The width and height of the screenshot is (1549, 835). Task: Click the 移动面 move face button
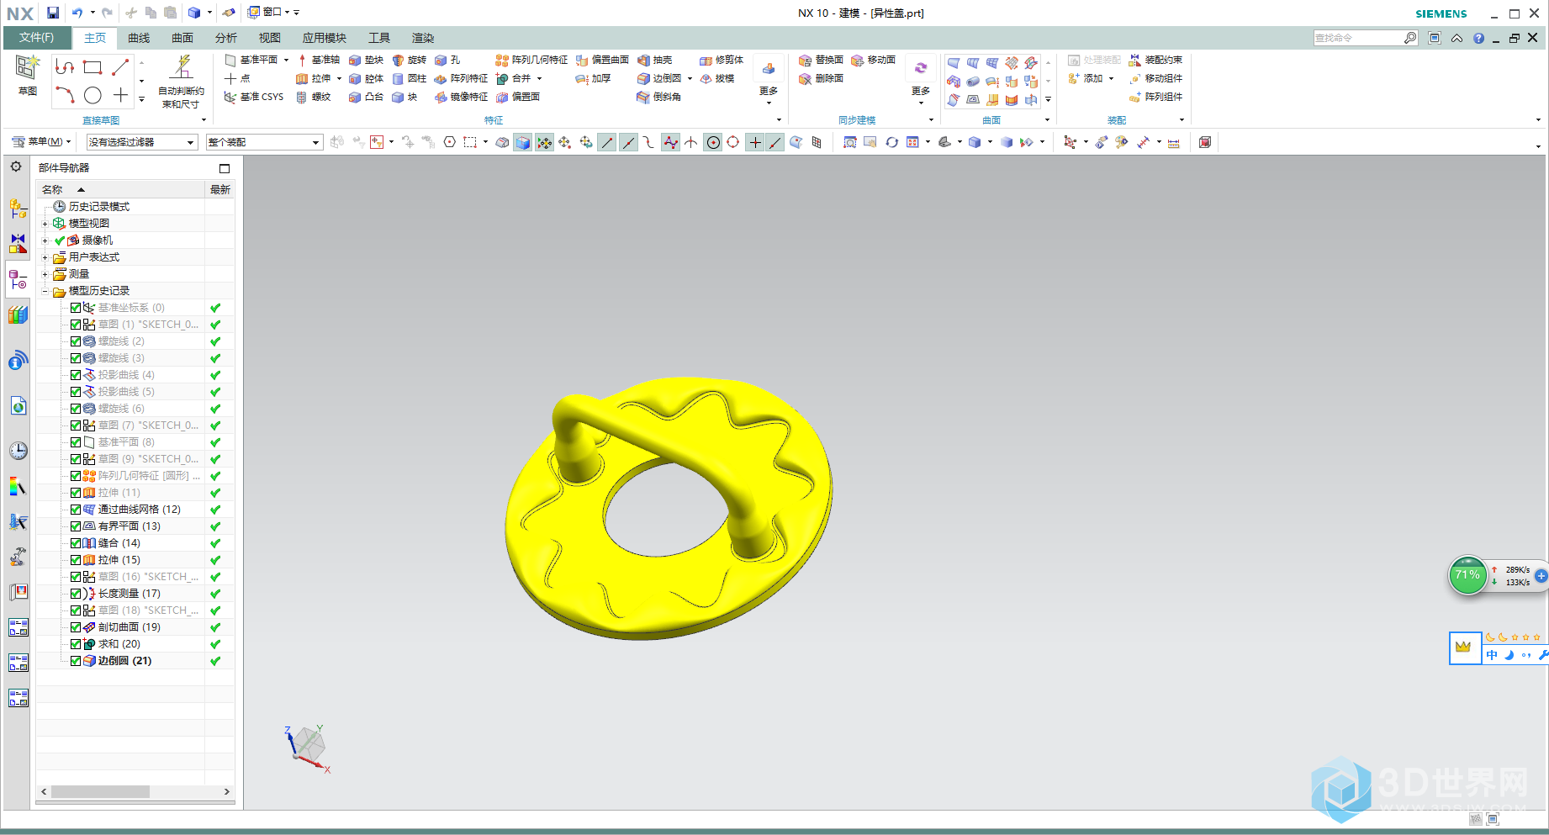(874, 60)
